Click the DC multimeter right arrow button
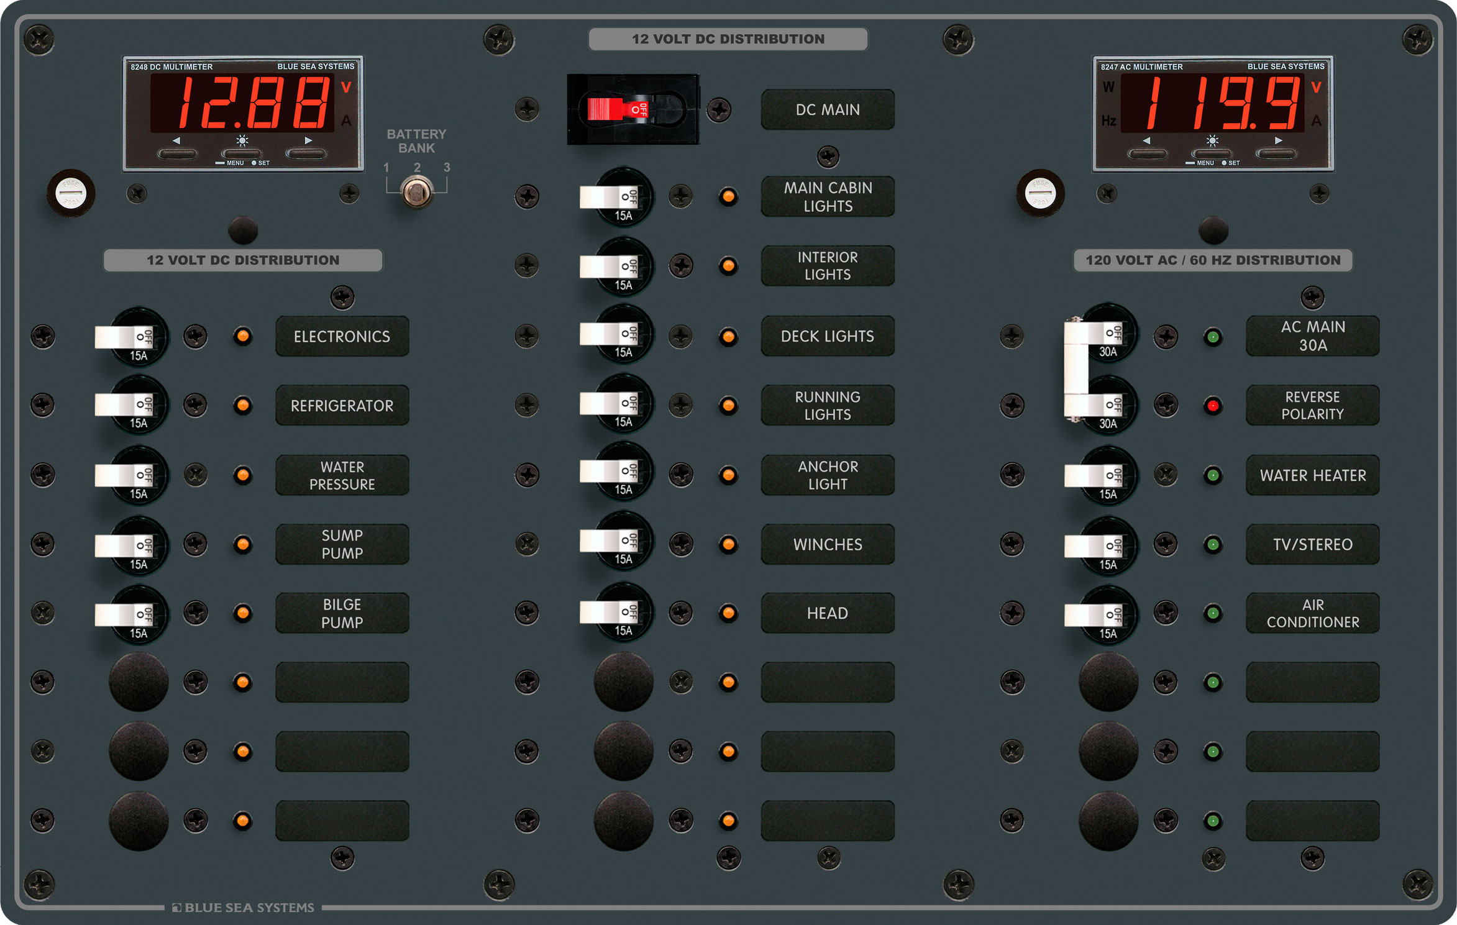Image resolution: width=1457 pixels, height=925 pixels. coord(306,152)
